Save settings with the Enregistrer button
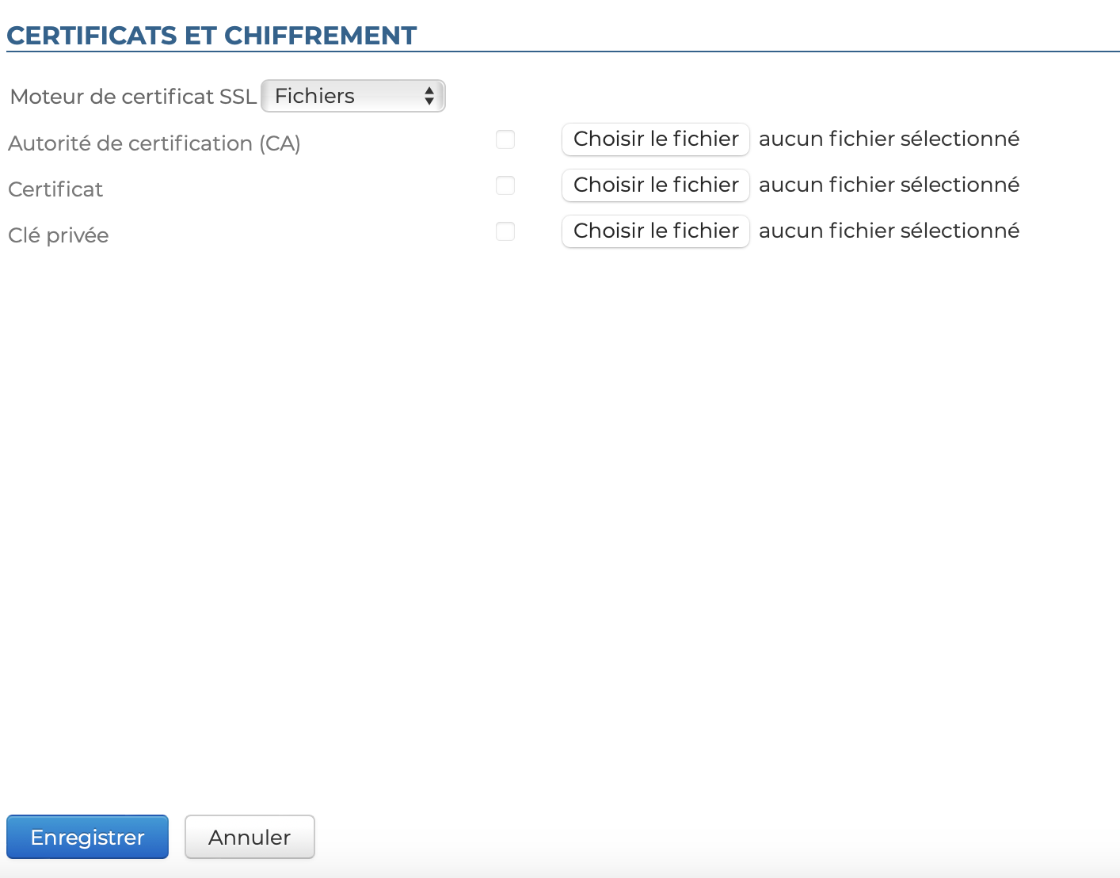 tap(87, 837)
